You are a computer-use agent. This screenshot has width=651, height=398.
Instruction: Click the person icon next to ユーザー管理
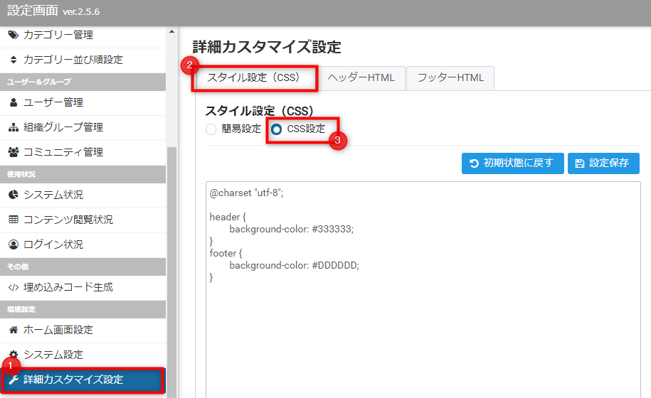(14, 102)
